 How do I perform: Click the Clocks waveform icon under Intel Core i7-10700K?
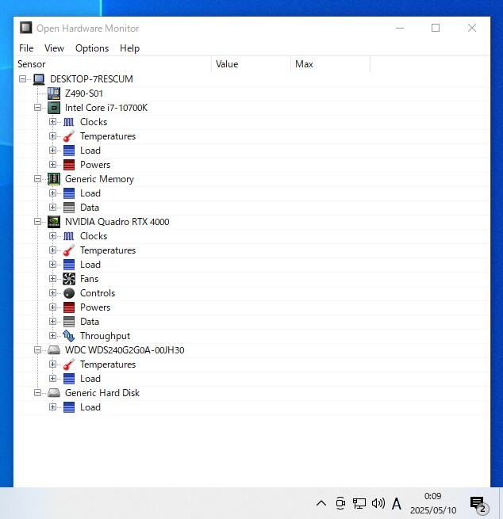point(69,122)
